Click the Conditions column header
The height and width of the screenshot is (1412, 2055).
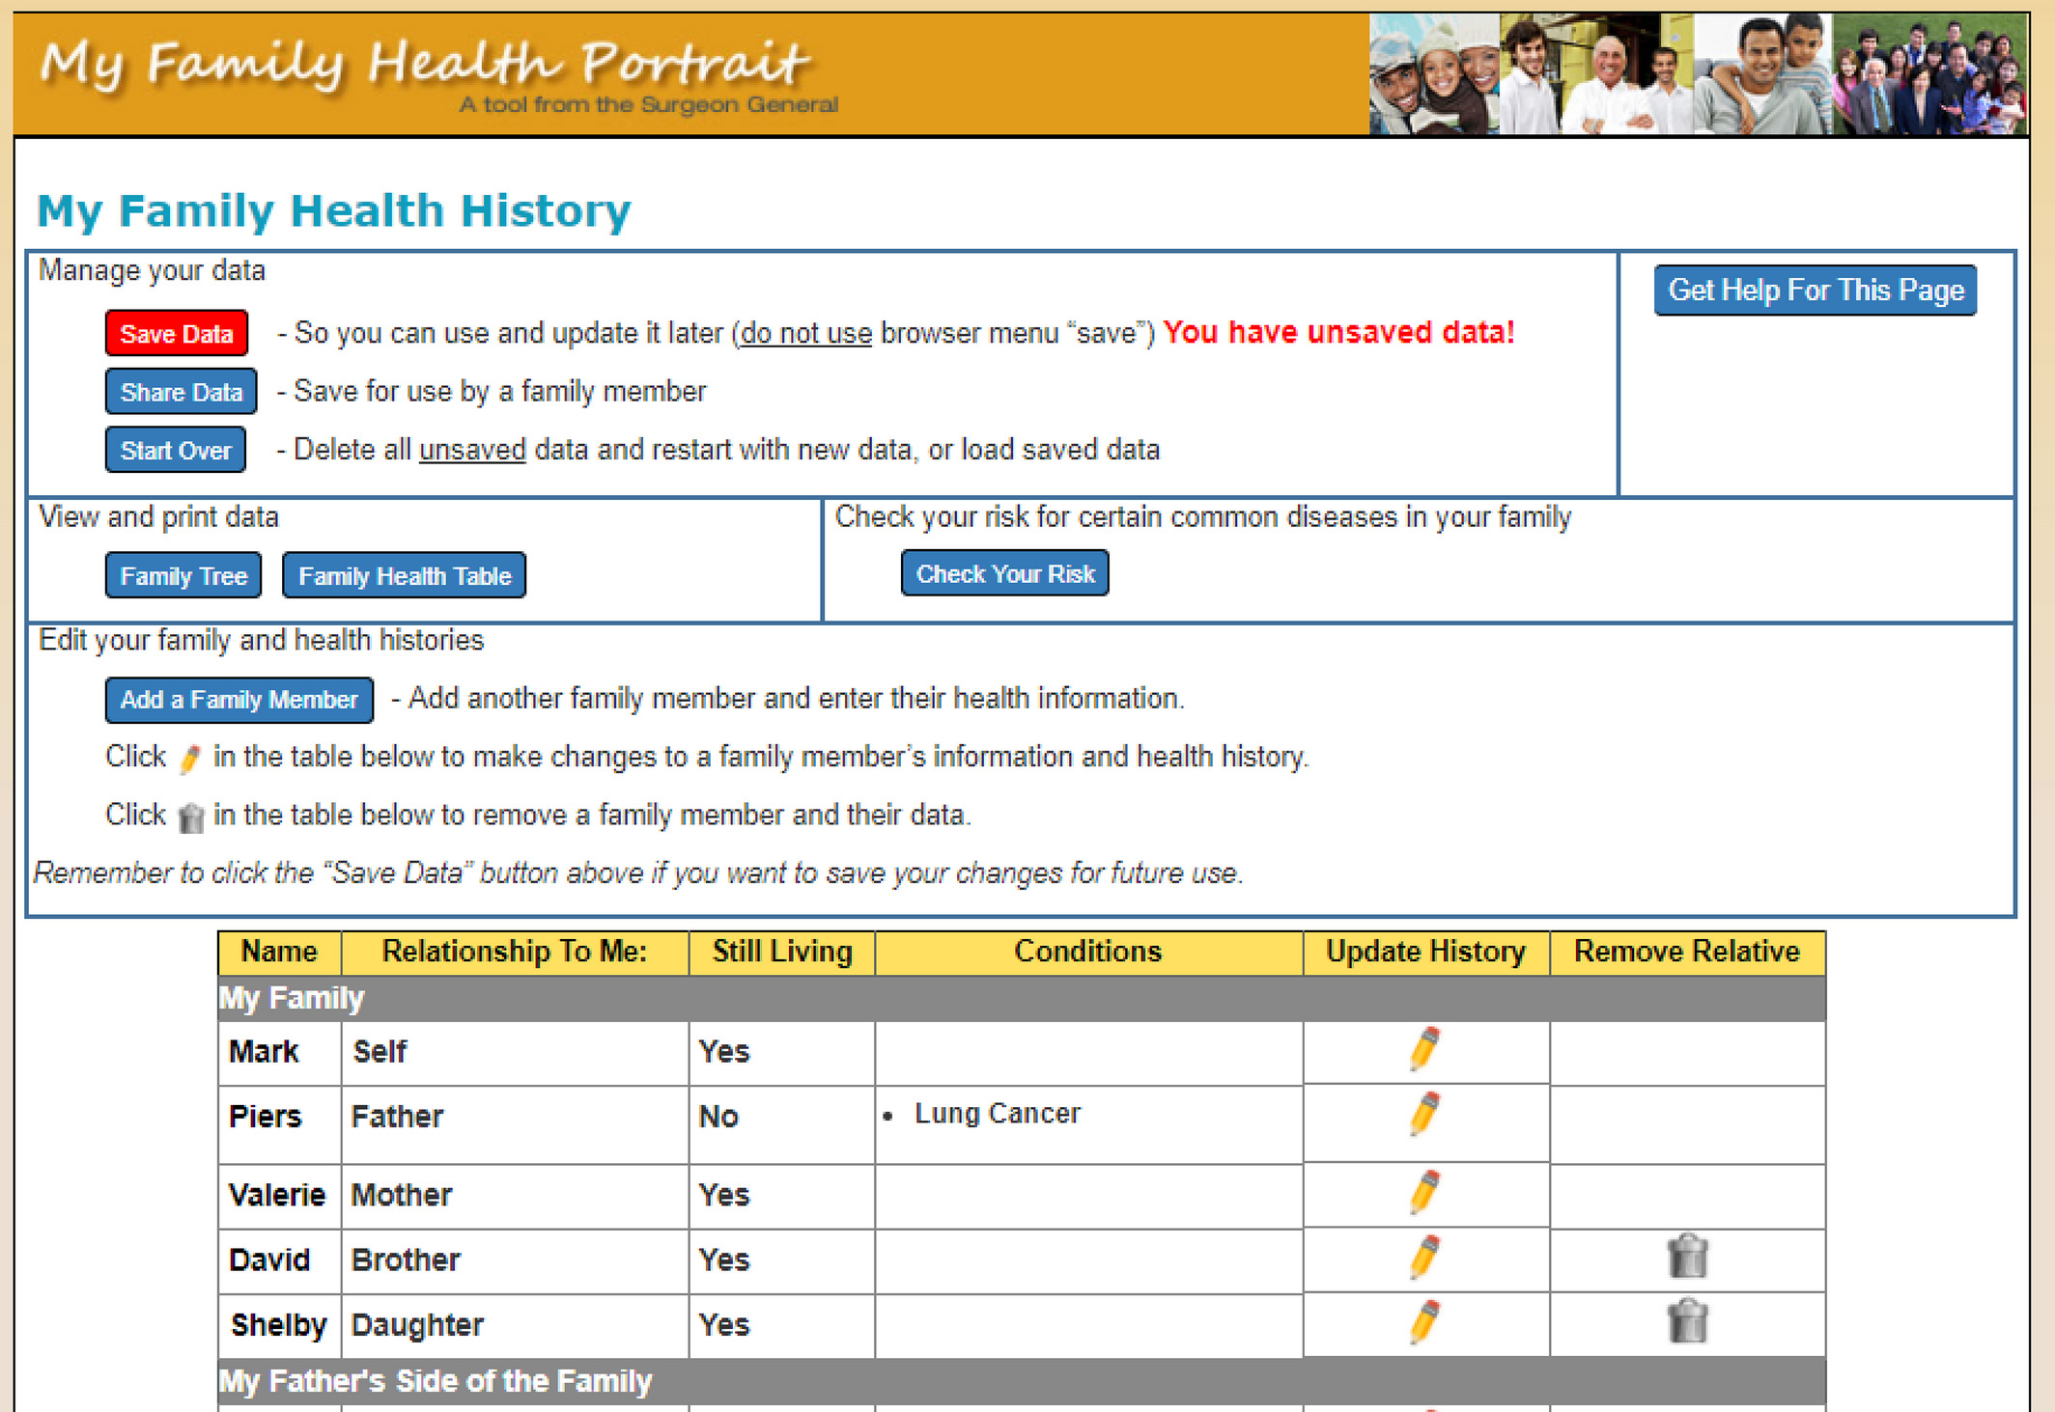[x=1088, y=952]
